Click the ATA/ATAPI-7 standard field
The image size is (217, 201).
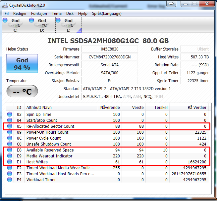(x=146, y=89)
